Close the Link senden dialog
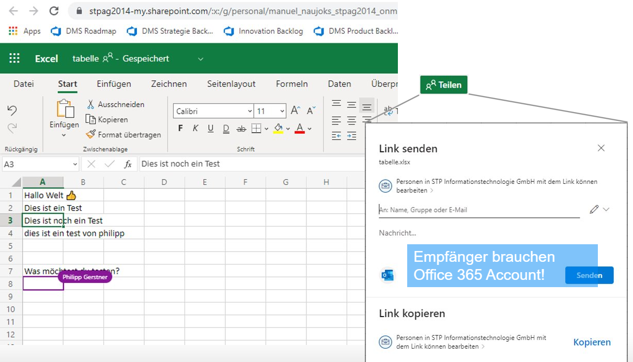This screenshot has width=633, height=362. point(601,148)
